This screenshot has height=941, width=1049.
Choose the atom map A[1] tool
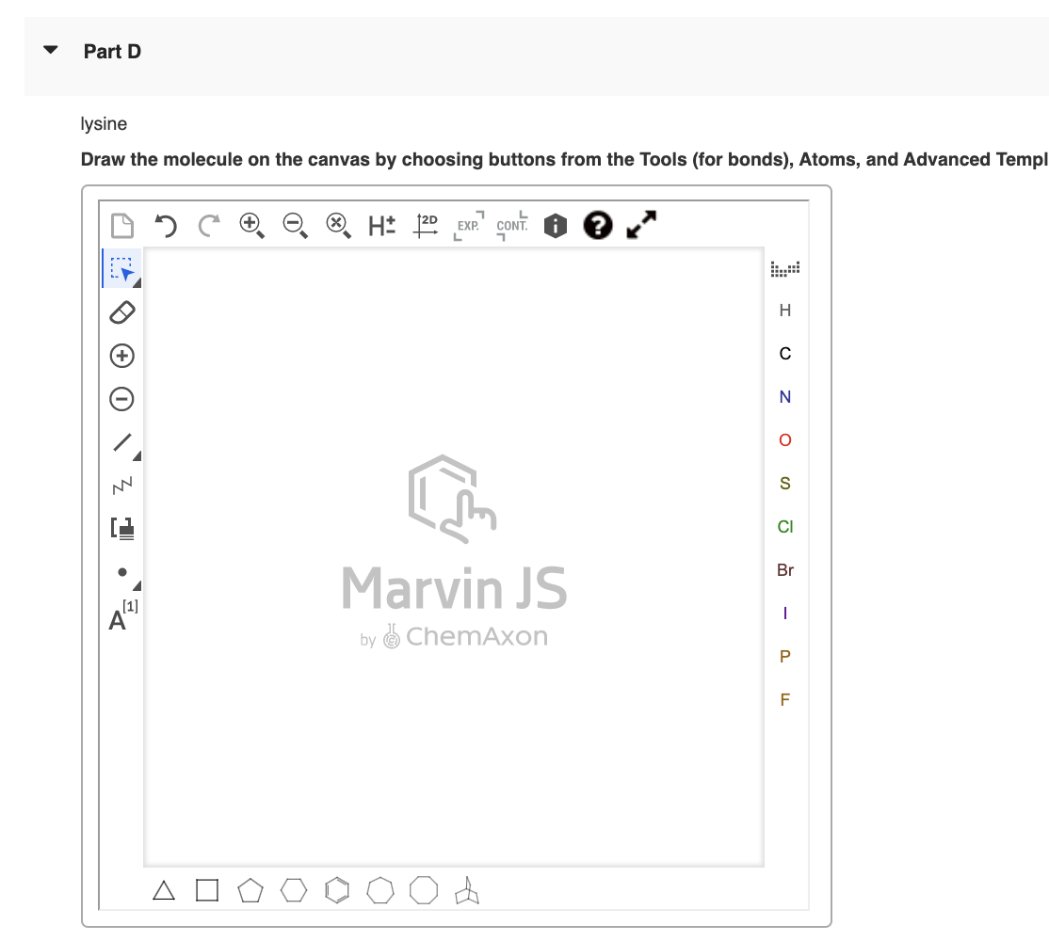(x=123, y=615)
